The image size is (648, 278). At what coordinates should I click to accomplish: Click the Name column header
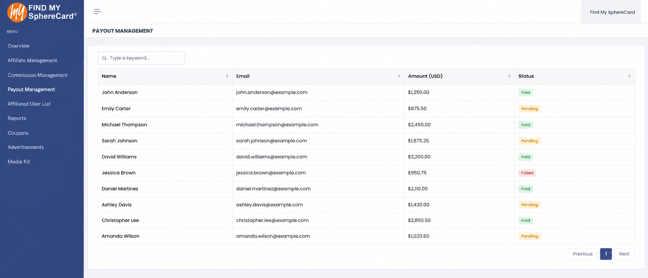click(x=165, y=77)
